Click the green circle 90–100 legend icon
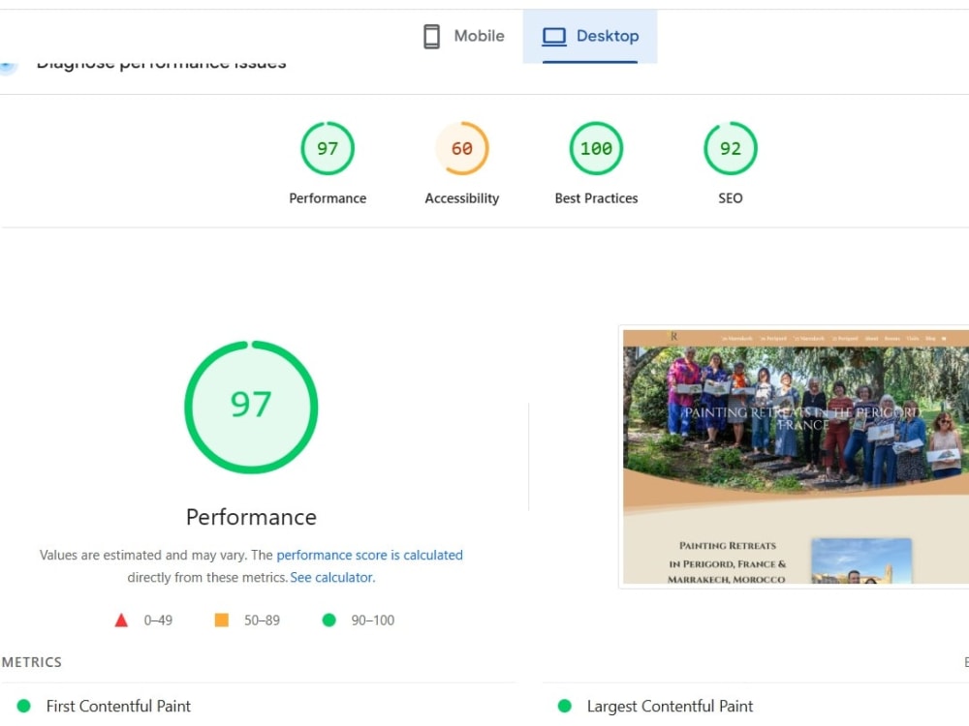 tap(328, 620)
